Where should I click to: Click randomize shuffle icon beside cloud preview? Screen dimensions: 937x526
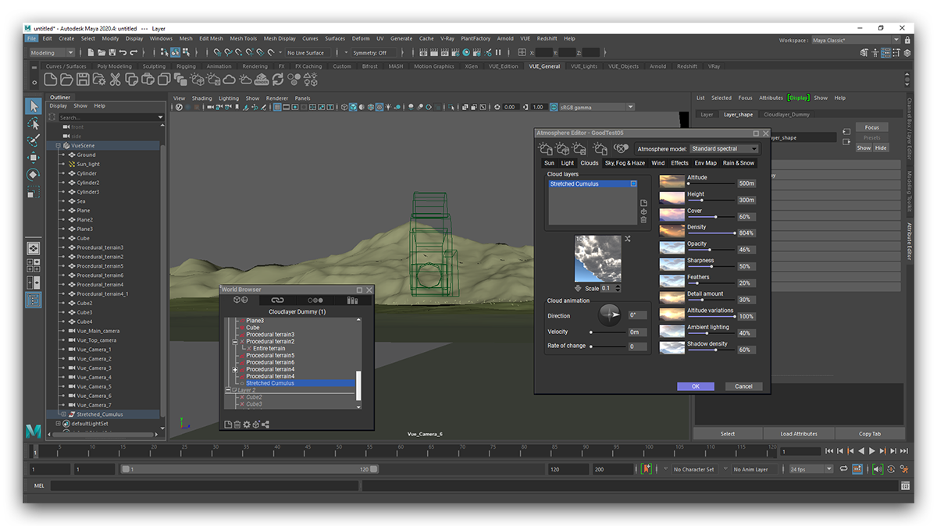pyautogui.click(x=628, y=239)
